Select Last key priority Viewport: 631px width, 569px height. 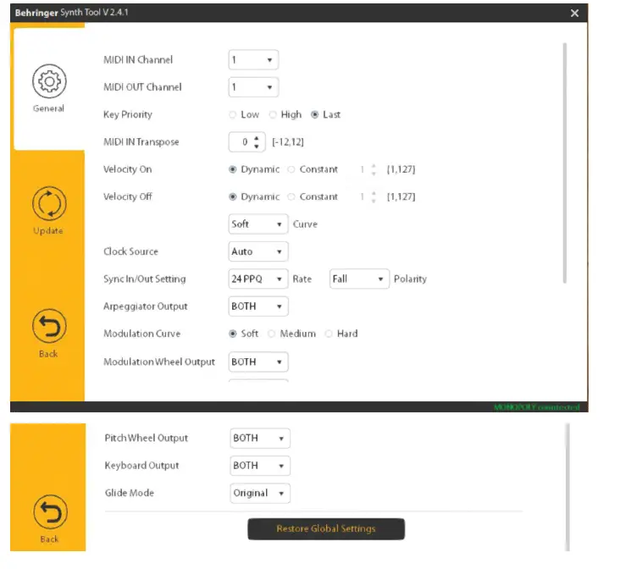pyautogui.click(x=315, y=114)
